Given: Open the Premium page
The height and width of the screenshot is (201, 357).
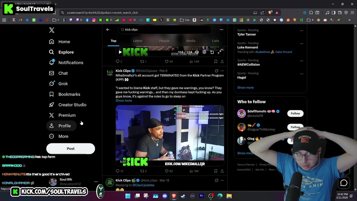Looking at the screenshot, I should click(x=62, y=115).
